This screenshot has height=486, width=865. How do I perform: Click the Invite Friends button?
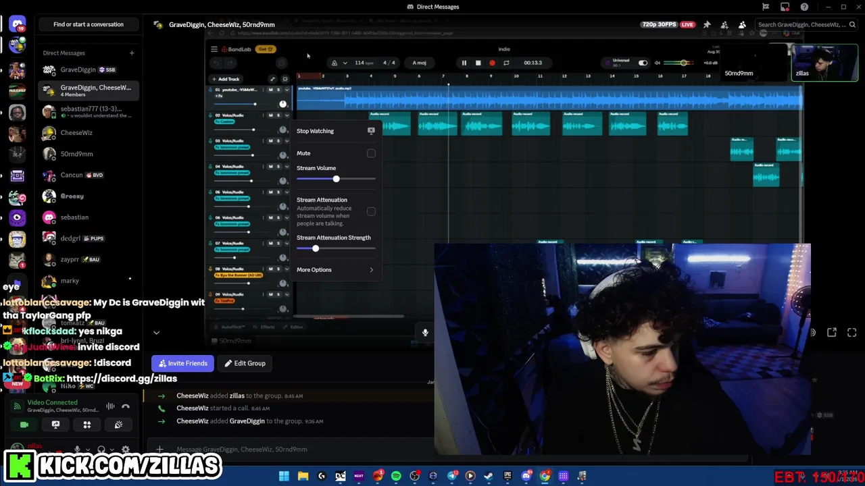[x=182, y=363]
